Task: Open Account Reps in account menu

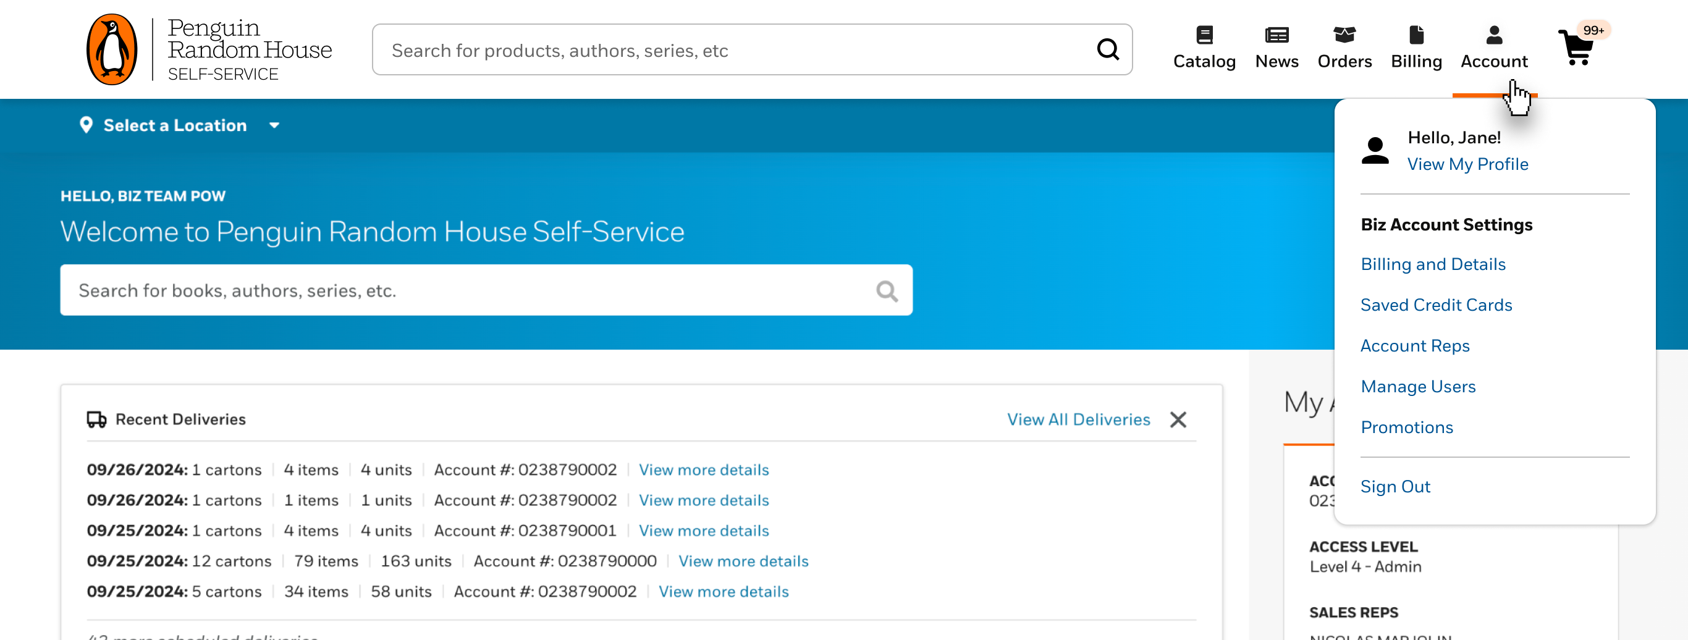Action: pyautogui.click(x=1415, y=346)
